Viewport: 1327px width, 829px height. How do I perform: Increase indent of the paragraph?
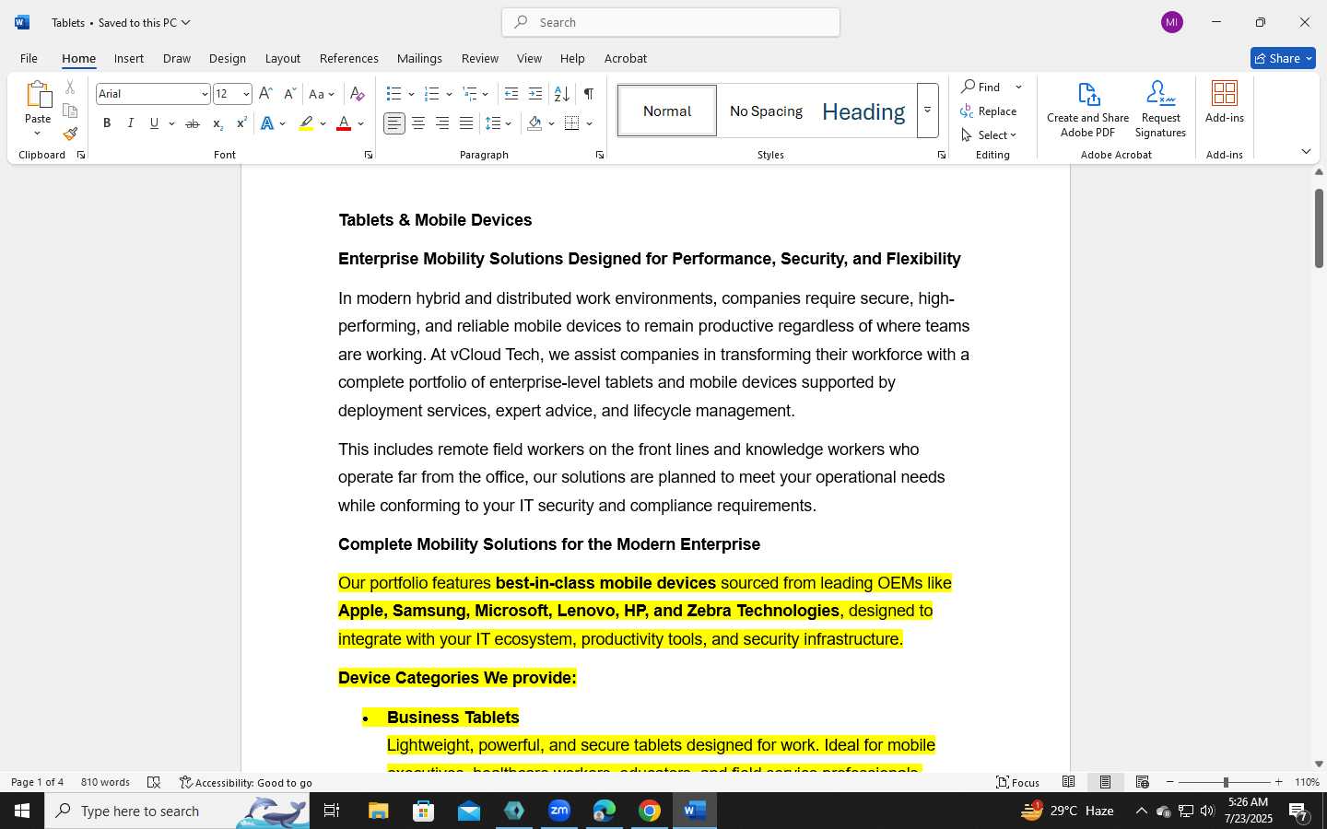(535, 94)
